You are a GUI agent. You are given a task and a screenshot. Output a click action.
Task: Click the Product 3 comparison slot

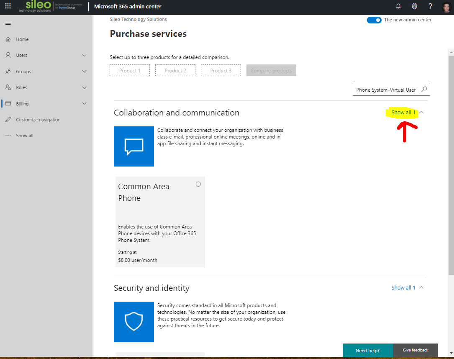tap(221, 70)
